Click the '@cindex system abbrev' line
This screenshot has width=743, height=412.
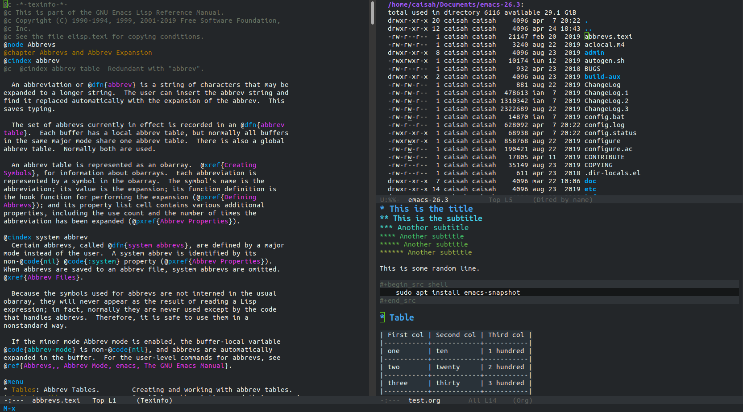(x=46, y=237)
